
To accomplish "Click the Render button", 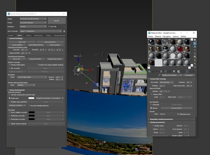I will click(x=57, y=21).
